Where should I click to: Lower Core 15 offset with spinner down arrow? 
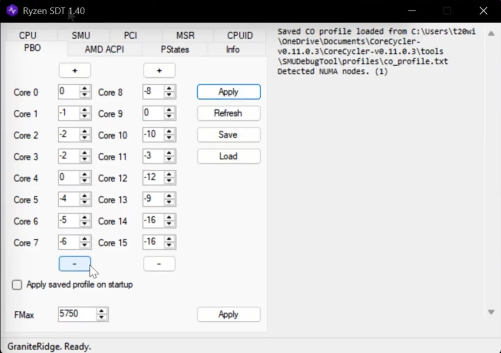point(169,245)
